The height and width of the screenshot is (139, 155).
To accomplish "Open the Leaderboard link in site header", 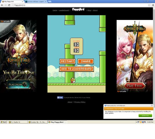I will coord(64,10).
